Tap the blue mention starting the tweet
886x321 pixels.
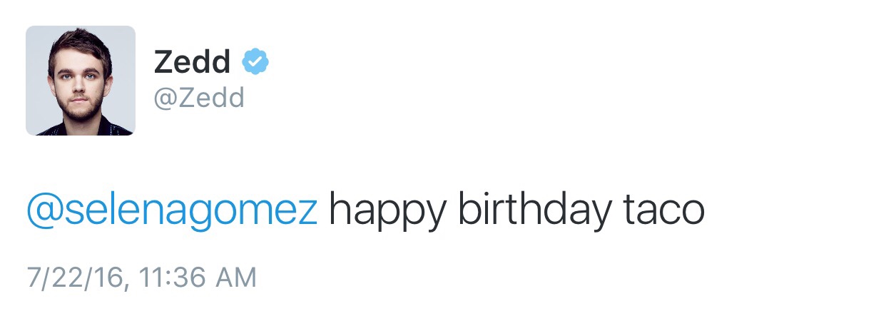(172, 210)
